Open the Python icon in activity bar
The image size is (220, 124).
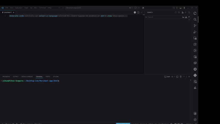click(195, 75)
